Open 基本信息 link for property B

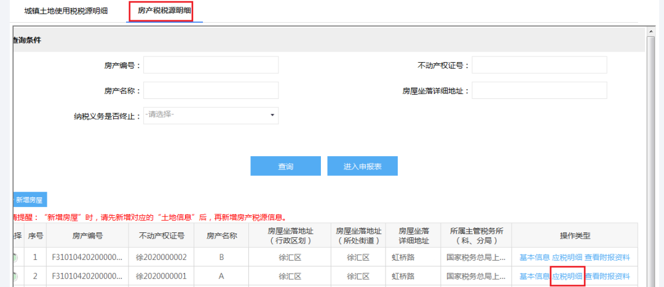coord(534,258)
